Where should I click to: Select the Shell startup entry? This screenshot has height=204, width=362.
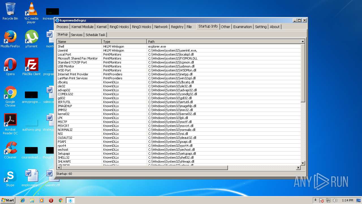click(x=178, y=46)
